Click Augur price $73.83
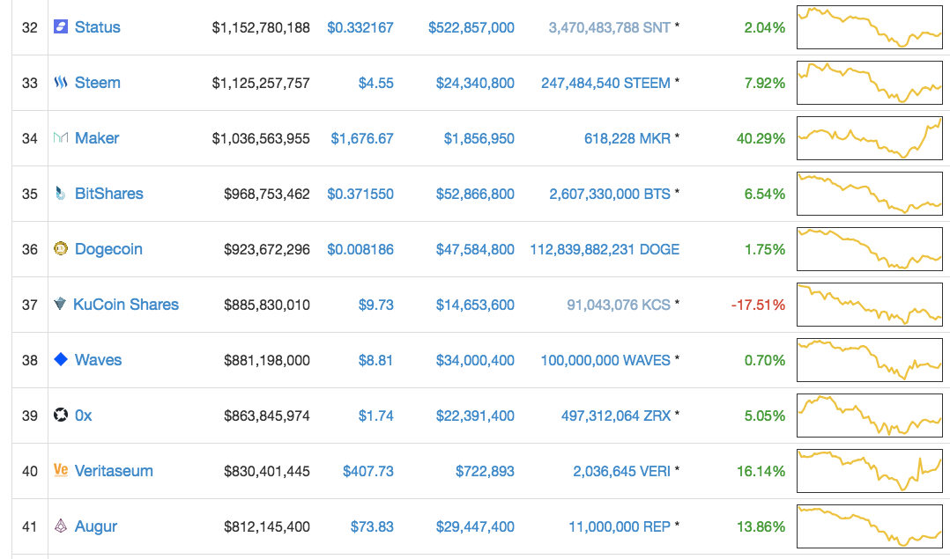Image resolution: width=950 pixels, height=559 pixels. coord(372,527)
